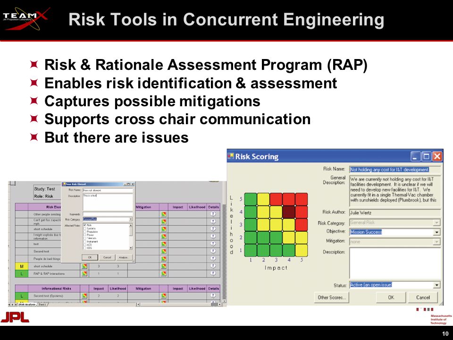Open Risk Category dropdown in New Risk Element
Screen dimensions: 453x340
tap(131, 219)
